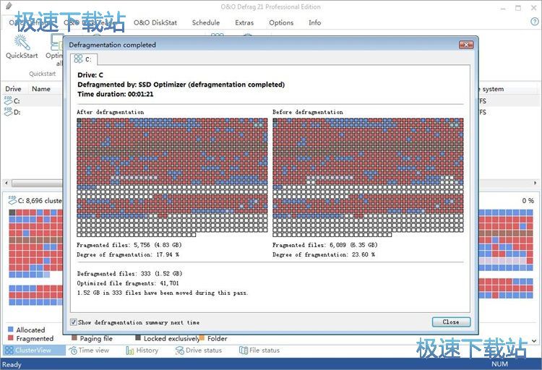Viewport: 542px width, 370px height.
Task: Switch to History view tab
Action: click(x=142, y=350)
